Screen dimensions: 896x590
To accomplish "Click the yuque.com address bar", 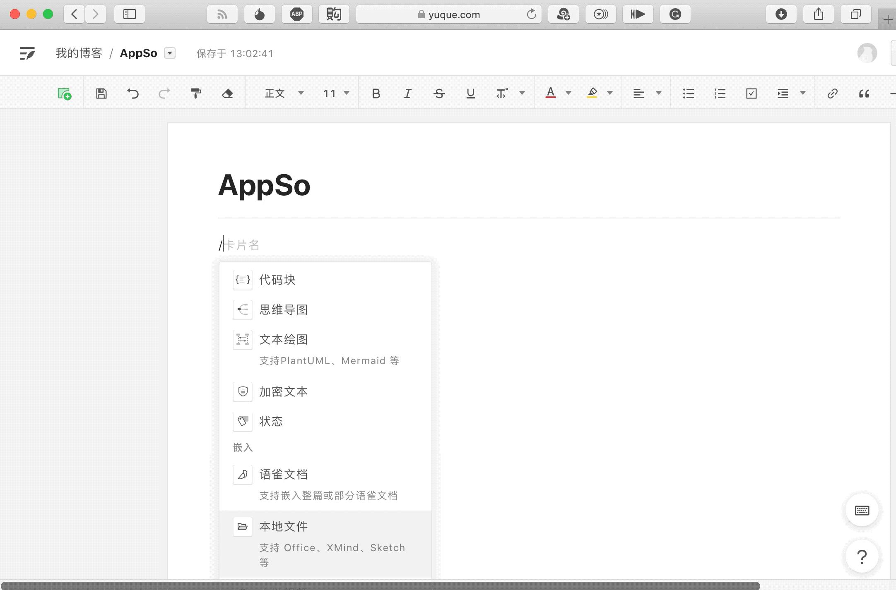I will coord(449,14).
